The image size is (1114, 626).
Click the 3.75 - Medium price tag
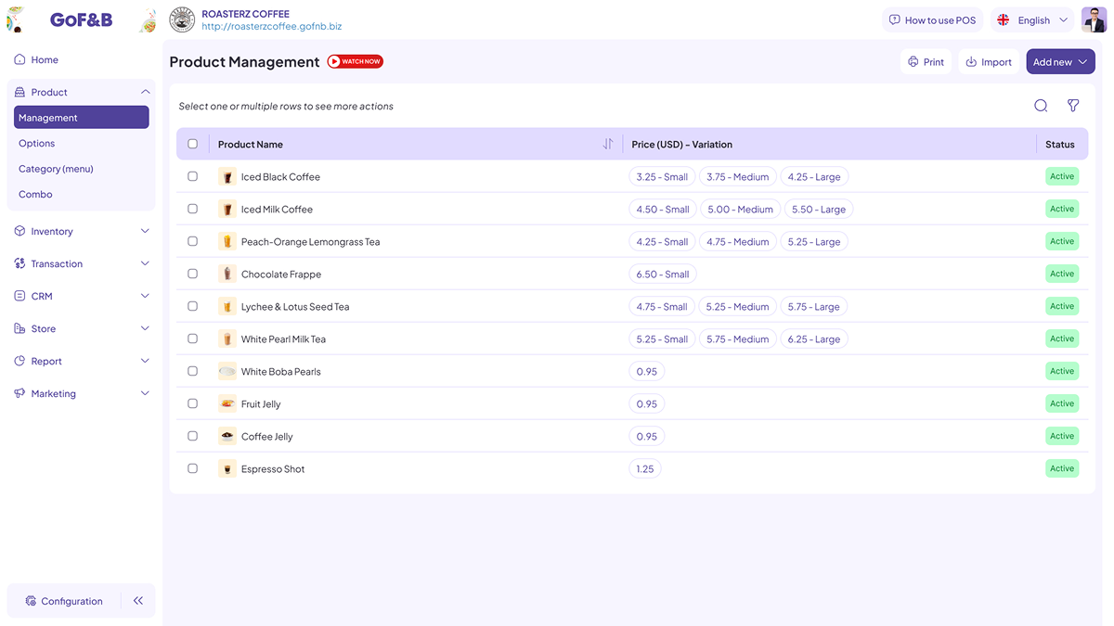[738, 176]
